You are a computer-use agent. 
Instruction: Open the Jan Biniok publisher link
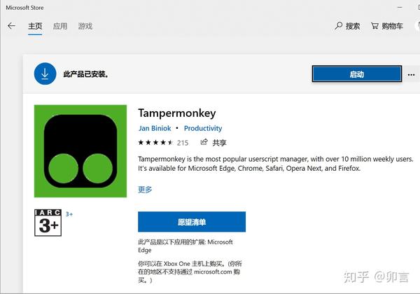(155, 128)
